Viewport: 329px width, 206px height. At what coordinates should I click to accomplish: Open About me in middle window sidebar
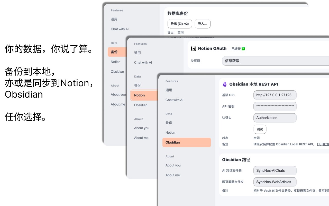tap(141, 138)
